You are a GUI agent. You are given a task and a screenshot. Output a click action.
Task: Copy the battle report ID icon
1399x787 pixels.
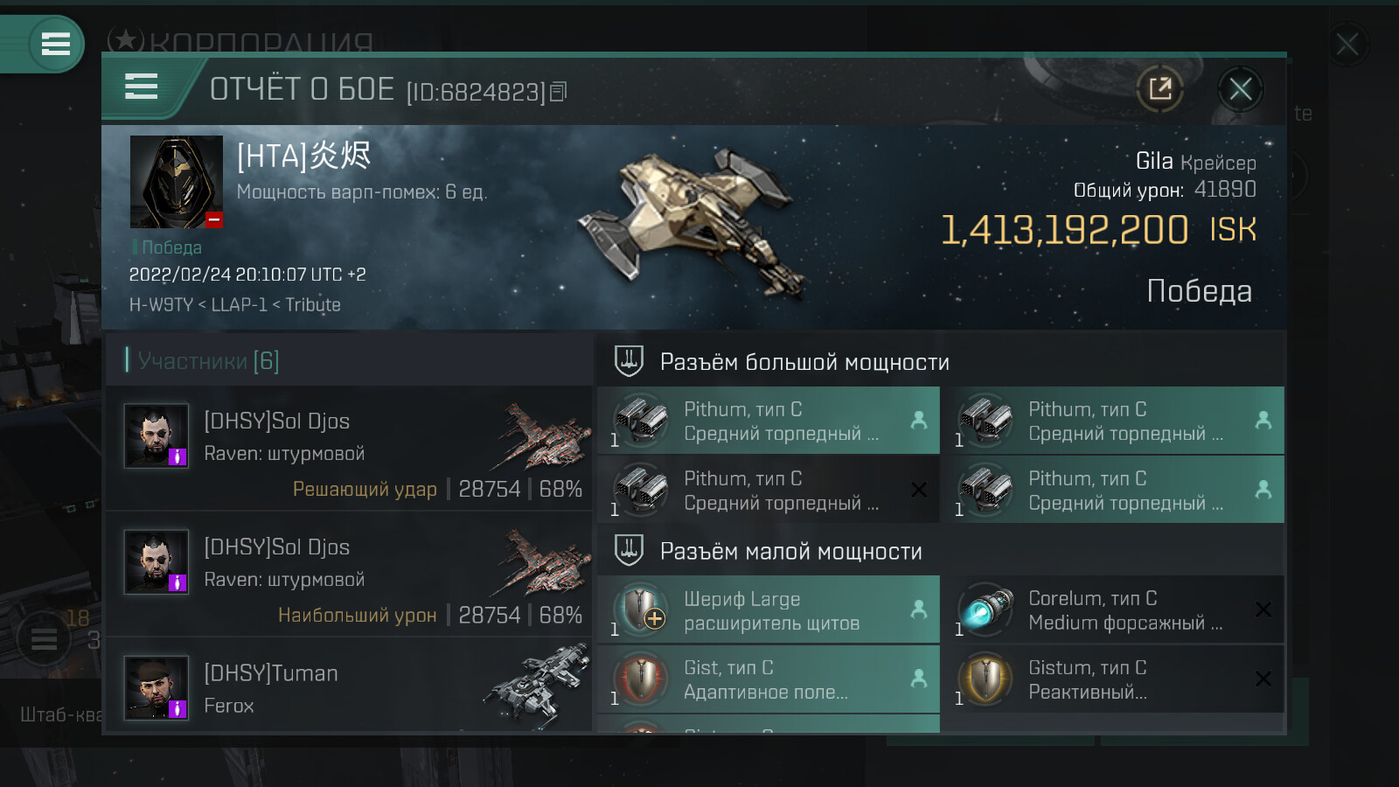559,91
